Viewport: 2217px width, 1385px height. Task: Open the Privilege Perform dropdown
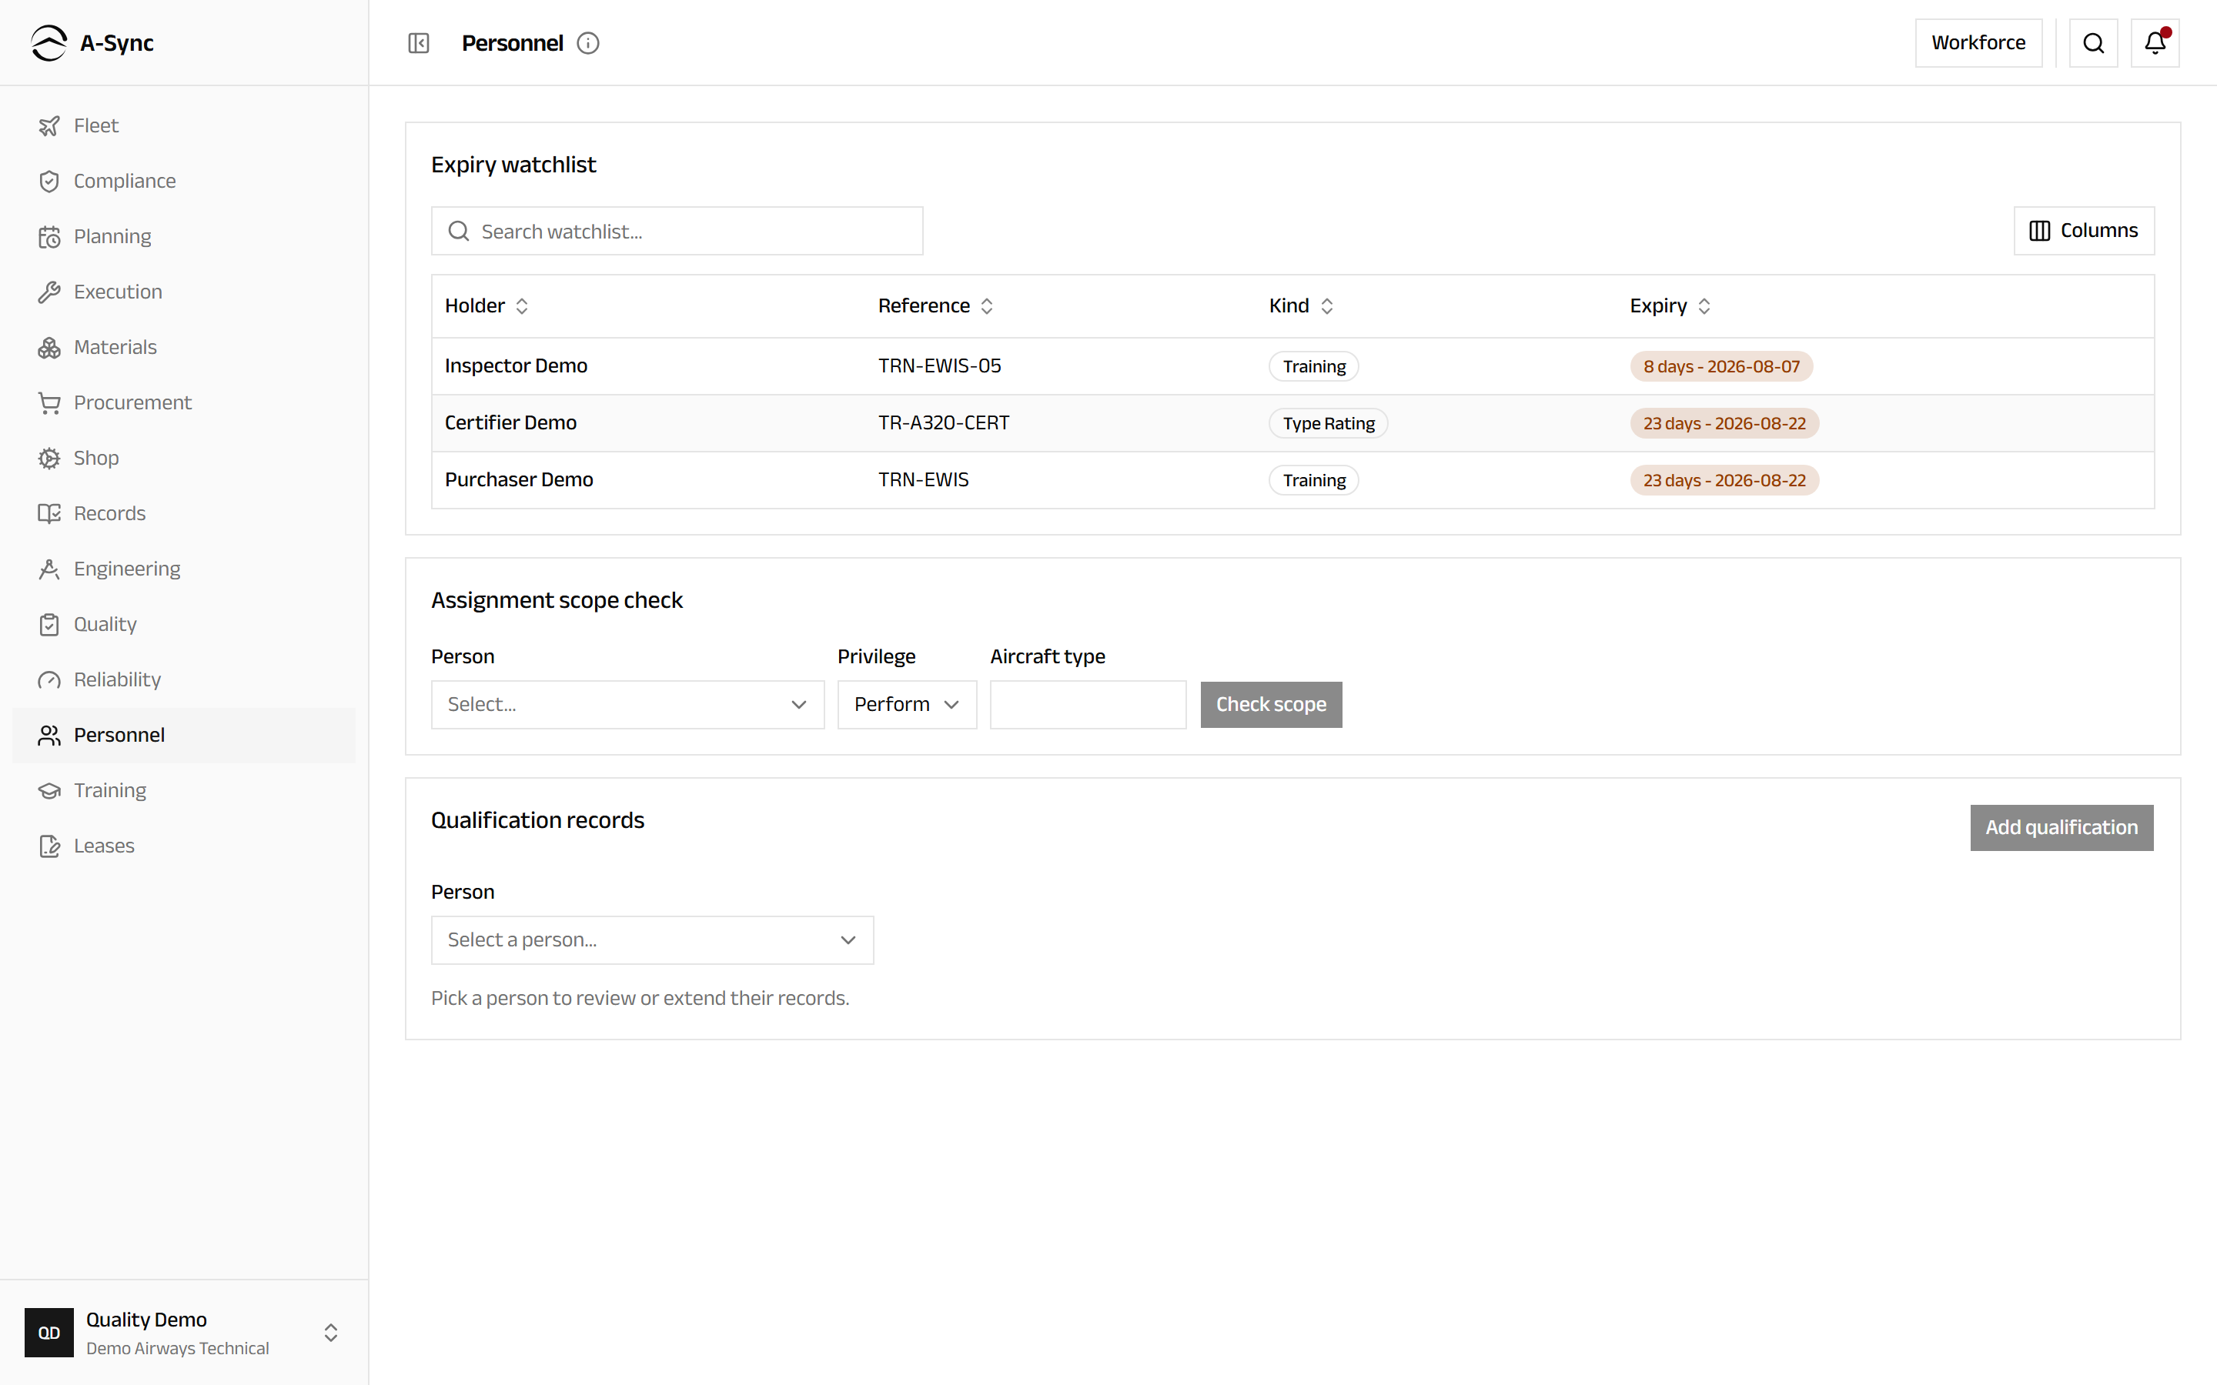coord(907,704)
